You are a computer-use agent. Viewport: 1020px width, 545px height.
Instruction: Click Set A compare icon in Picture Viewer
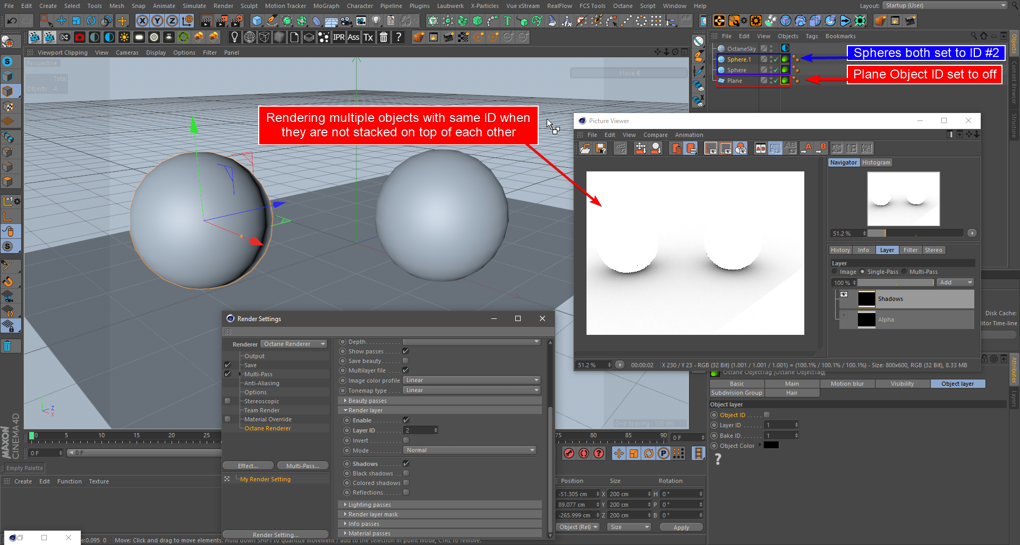tap(807, 149)
